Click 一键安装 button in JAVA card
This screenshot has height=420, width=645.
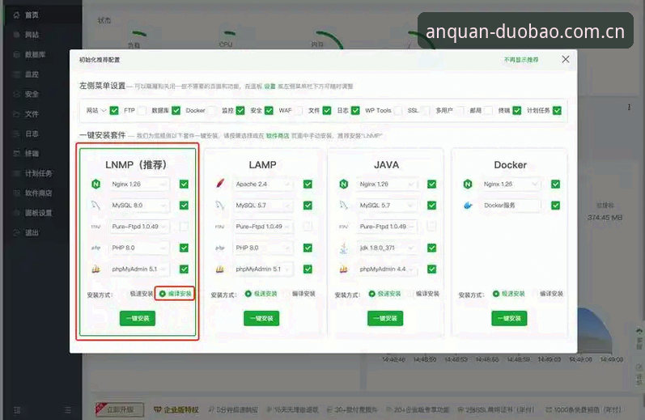click(385, 318)
